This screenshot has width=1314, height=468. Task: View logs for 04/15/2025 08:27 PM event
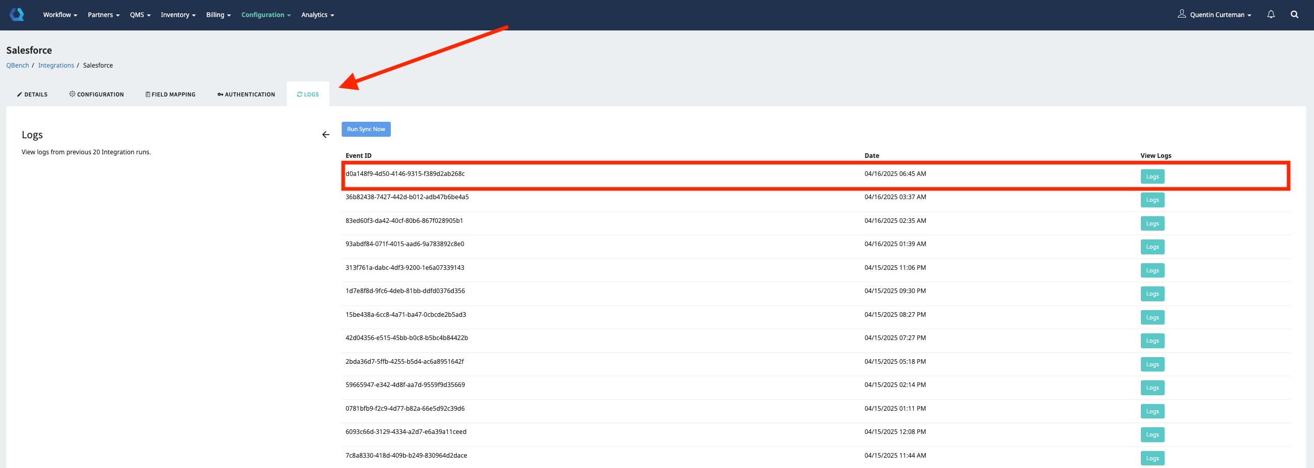(x=1152, y=317)
